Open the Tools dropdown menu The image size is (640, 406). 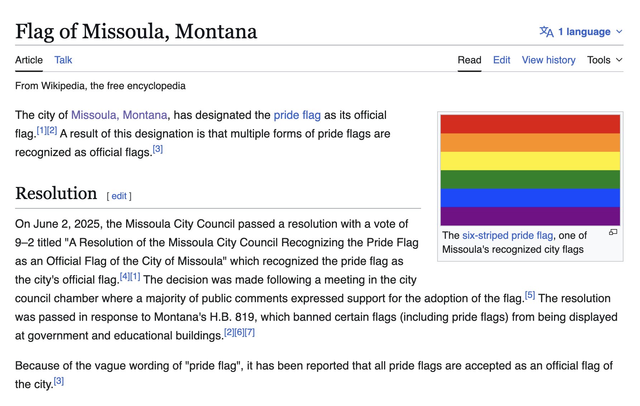coord(605,60)
